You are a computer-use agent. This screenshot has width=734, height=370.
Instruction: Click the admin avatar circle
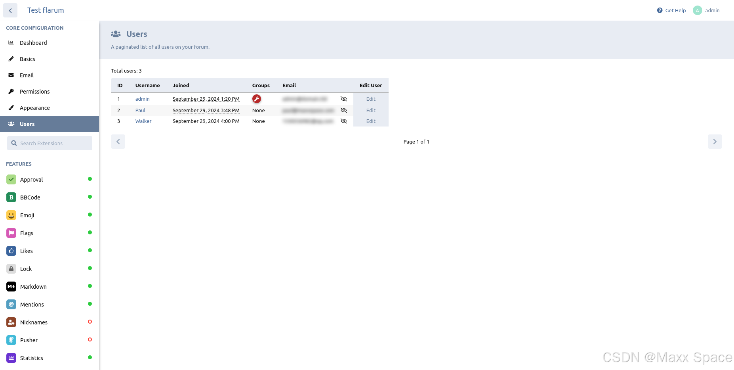(x=698, y=10)
